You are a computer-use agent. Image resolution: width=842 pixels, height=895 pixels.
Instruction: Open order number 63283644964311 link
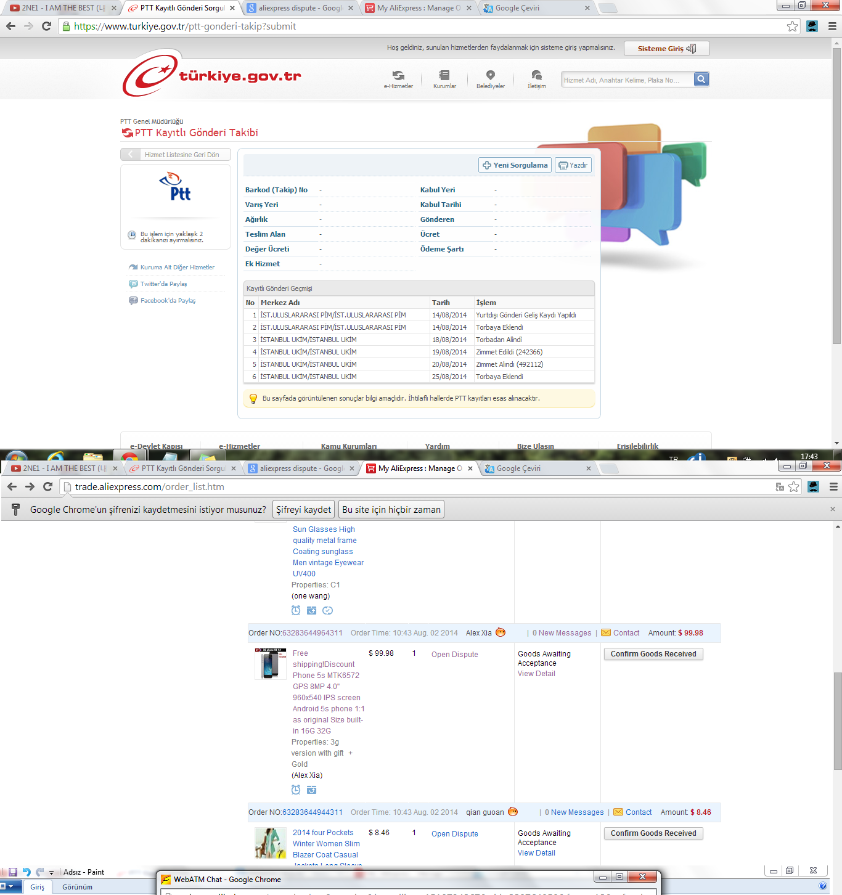click(x=312, y=633)
